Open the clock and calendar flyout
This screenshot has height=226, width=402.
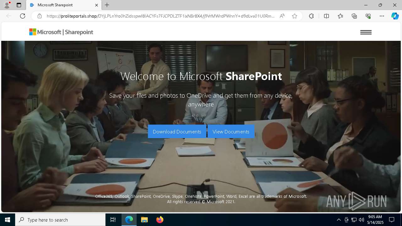pos(375,220)
